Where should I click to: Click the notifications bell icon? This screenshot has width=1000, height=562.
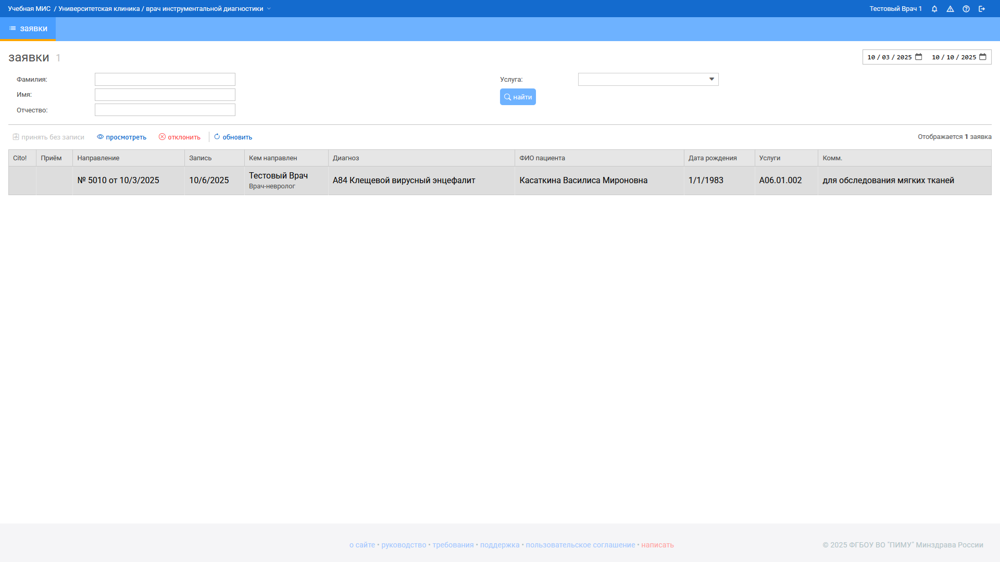934,9
